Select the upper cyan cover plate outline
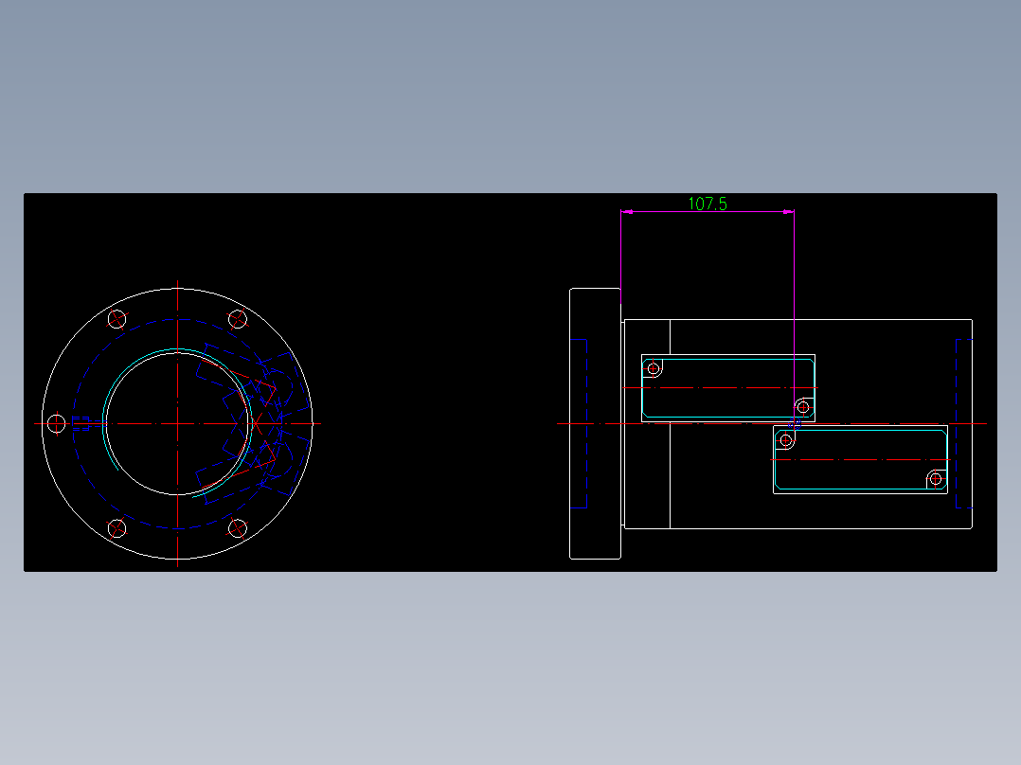This screenshot has height=765, width=1021. pos(729,358)
